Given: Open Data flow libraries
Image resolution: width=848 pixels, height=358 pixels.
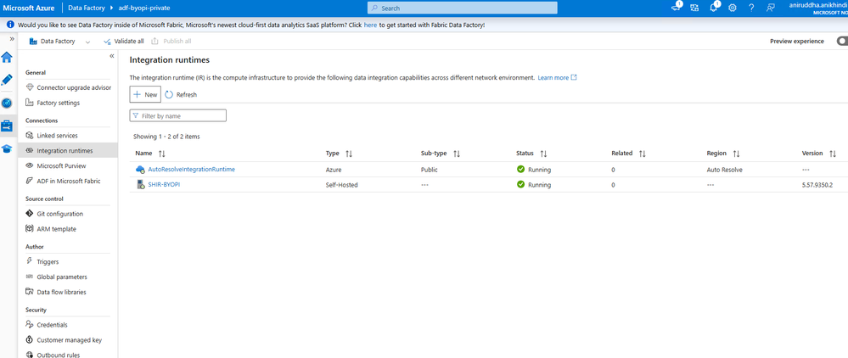Looking at the screenshot, I should 56,292.
